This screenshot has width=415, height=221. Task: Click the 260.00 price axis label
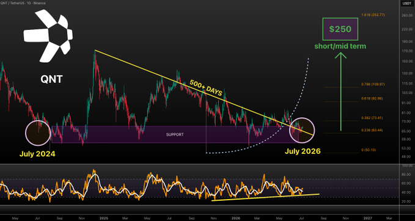click(407, 16)
